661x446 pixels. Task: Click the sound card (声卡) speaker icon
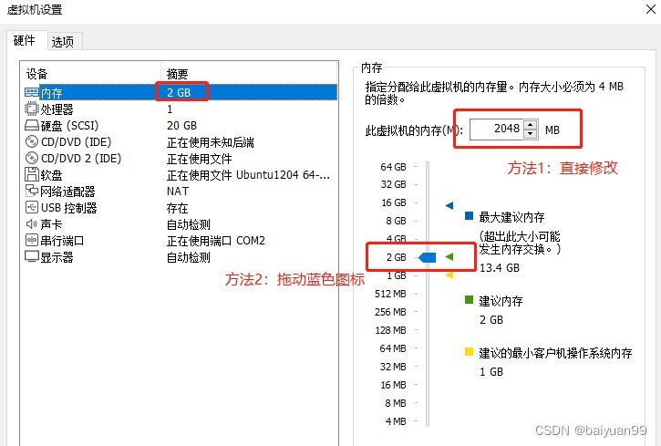pos(32,223)
